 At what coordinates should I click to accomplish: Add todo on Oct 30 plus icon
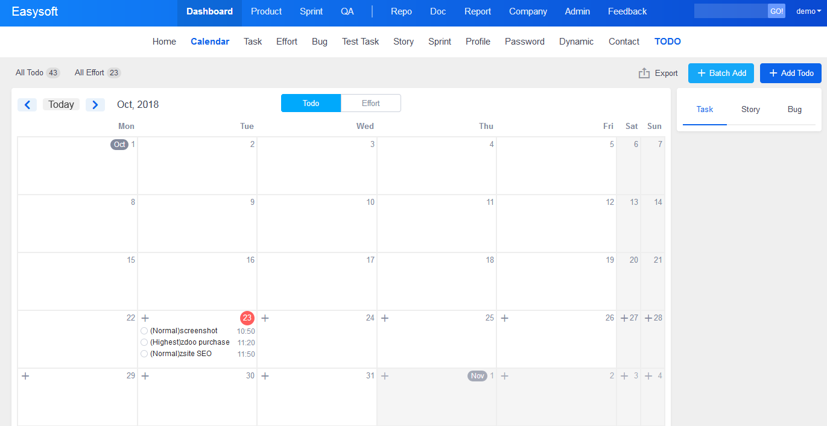(145, 376)
